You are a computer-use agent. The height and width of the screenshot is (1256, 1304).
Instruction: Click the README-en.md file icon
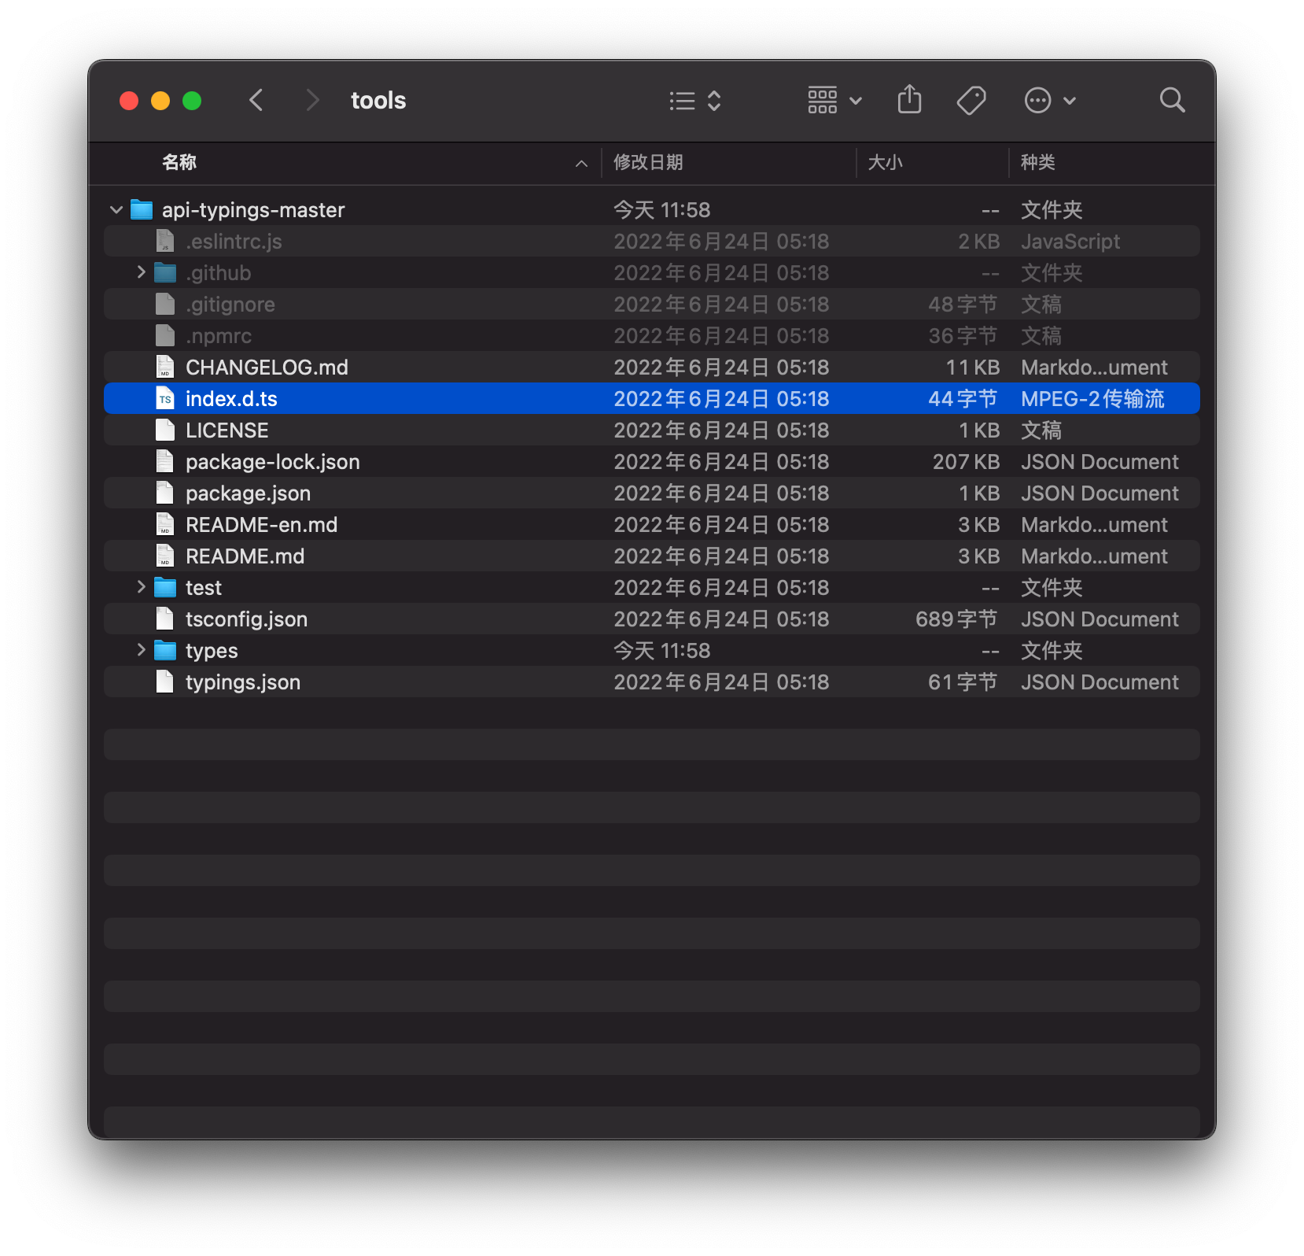pos(164,524)
